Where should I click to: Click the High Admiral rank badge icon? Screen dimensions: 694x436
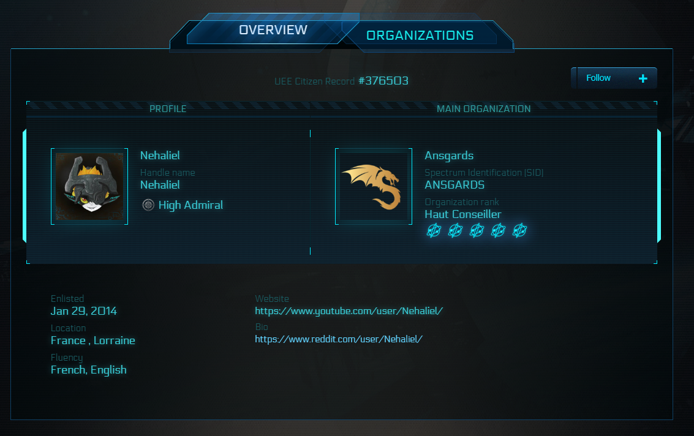coord(148,205)
